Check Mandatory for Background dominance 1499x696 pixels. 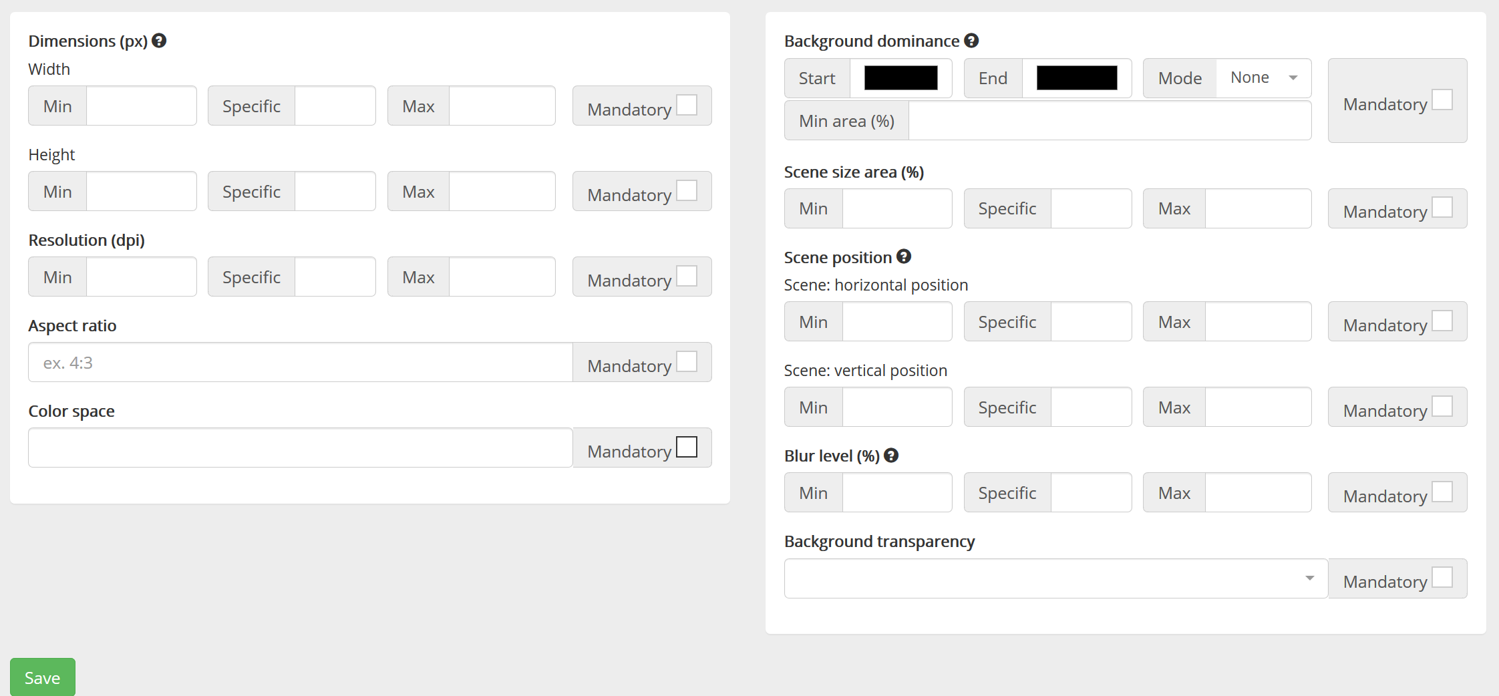click(x=1442, y=100)
